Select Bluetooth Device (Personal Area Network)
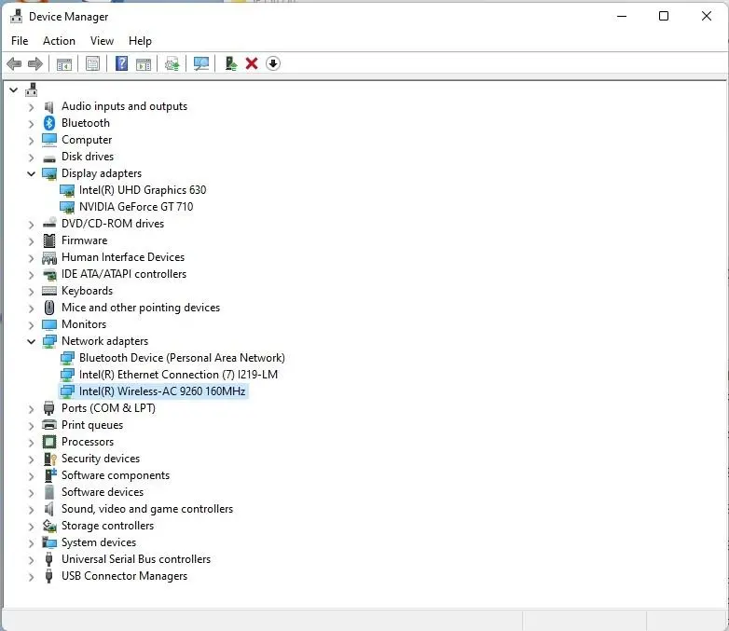This screenshot has height=631, width=729. (x=182, y=358)
